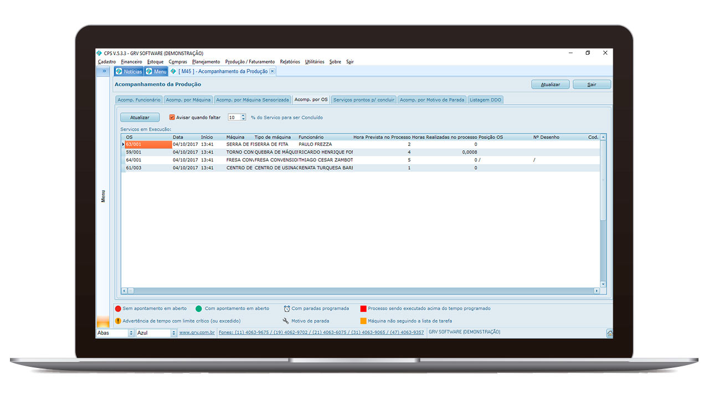709x399 pixels.
Task: Click the Fones phone numbers link
Action: pos(321,332)
